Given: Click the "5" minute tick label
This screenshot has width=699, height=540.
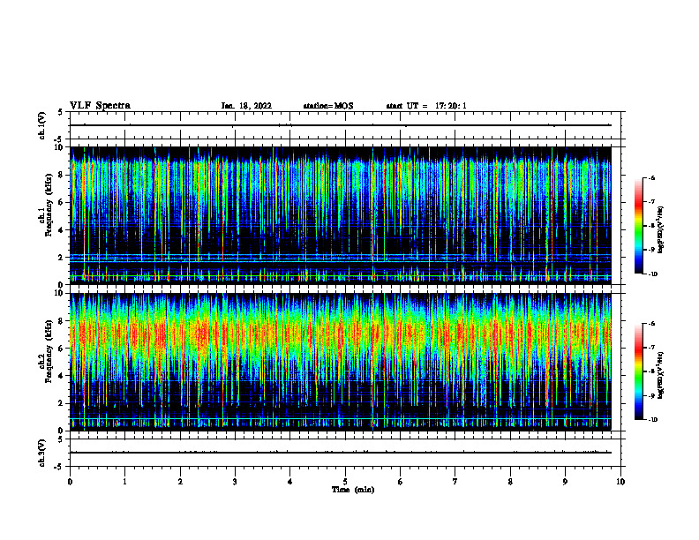Looking at the screenshot, I should click(345, 482).
